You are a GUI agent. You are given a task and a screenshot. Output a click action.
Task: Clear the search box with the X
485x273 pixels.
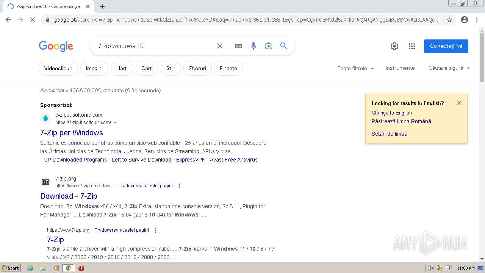220,46
